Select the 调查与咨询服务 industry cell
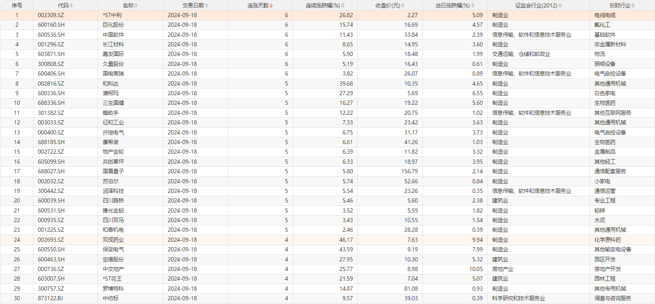The height and width of the screenshot is (304, 655). [x=613, y=298]
